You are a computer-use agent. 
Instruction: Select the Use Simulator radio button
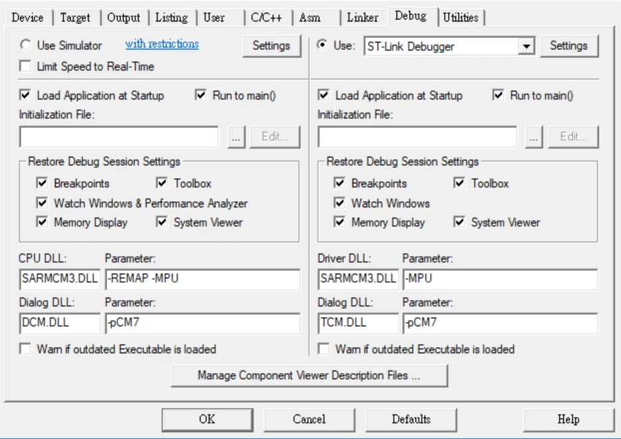pos(25,45)
